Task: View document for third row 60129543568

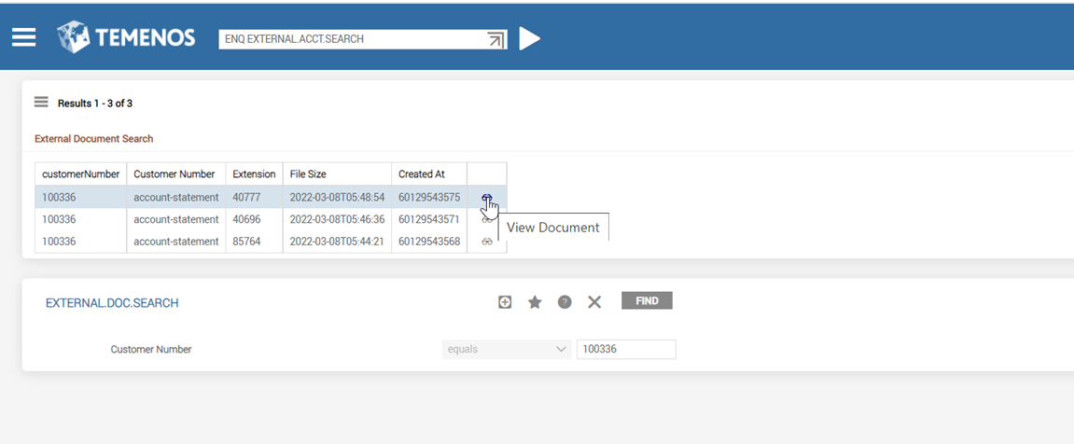Action: [x=486, y=242]
